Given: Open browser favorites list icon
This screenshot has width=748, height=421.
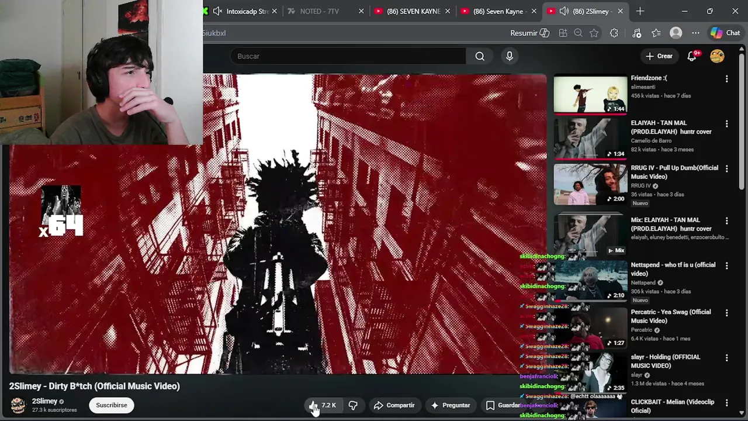Looking at the screenshot, I should (656, 33).
